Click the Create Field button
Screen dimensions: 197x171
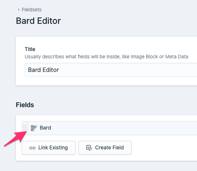105,148
